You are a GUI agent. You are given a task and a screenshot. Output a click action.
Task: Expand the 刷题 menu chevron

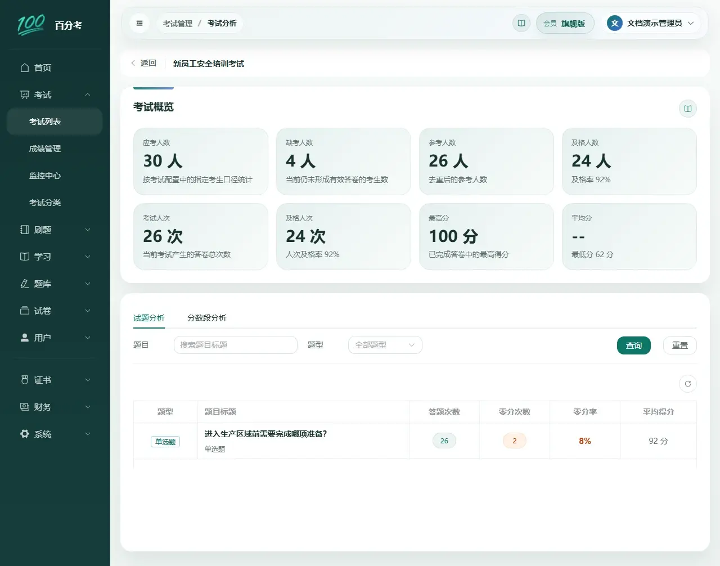coord(88,230)
